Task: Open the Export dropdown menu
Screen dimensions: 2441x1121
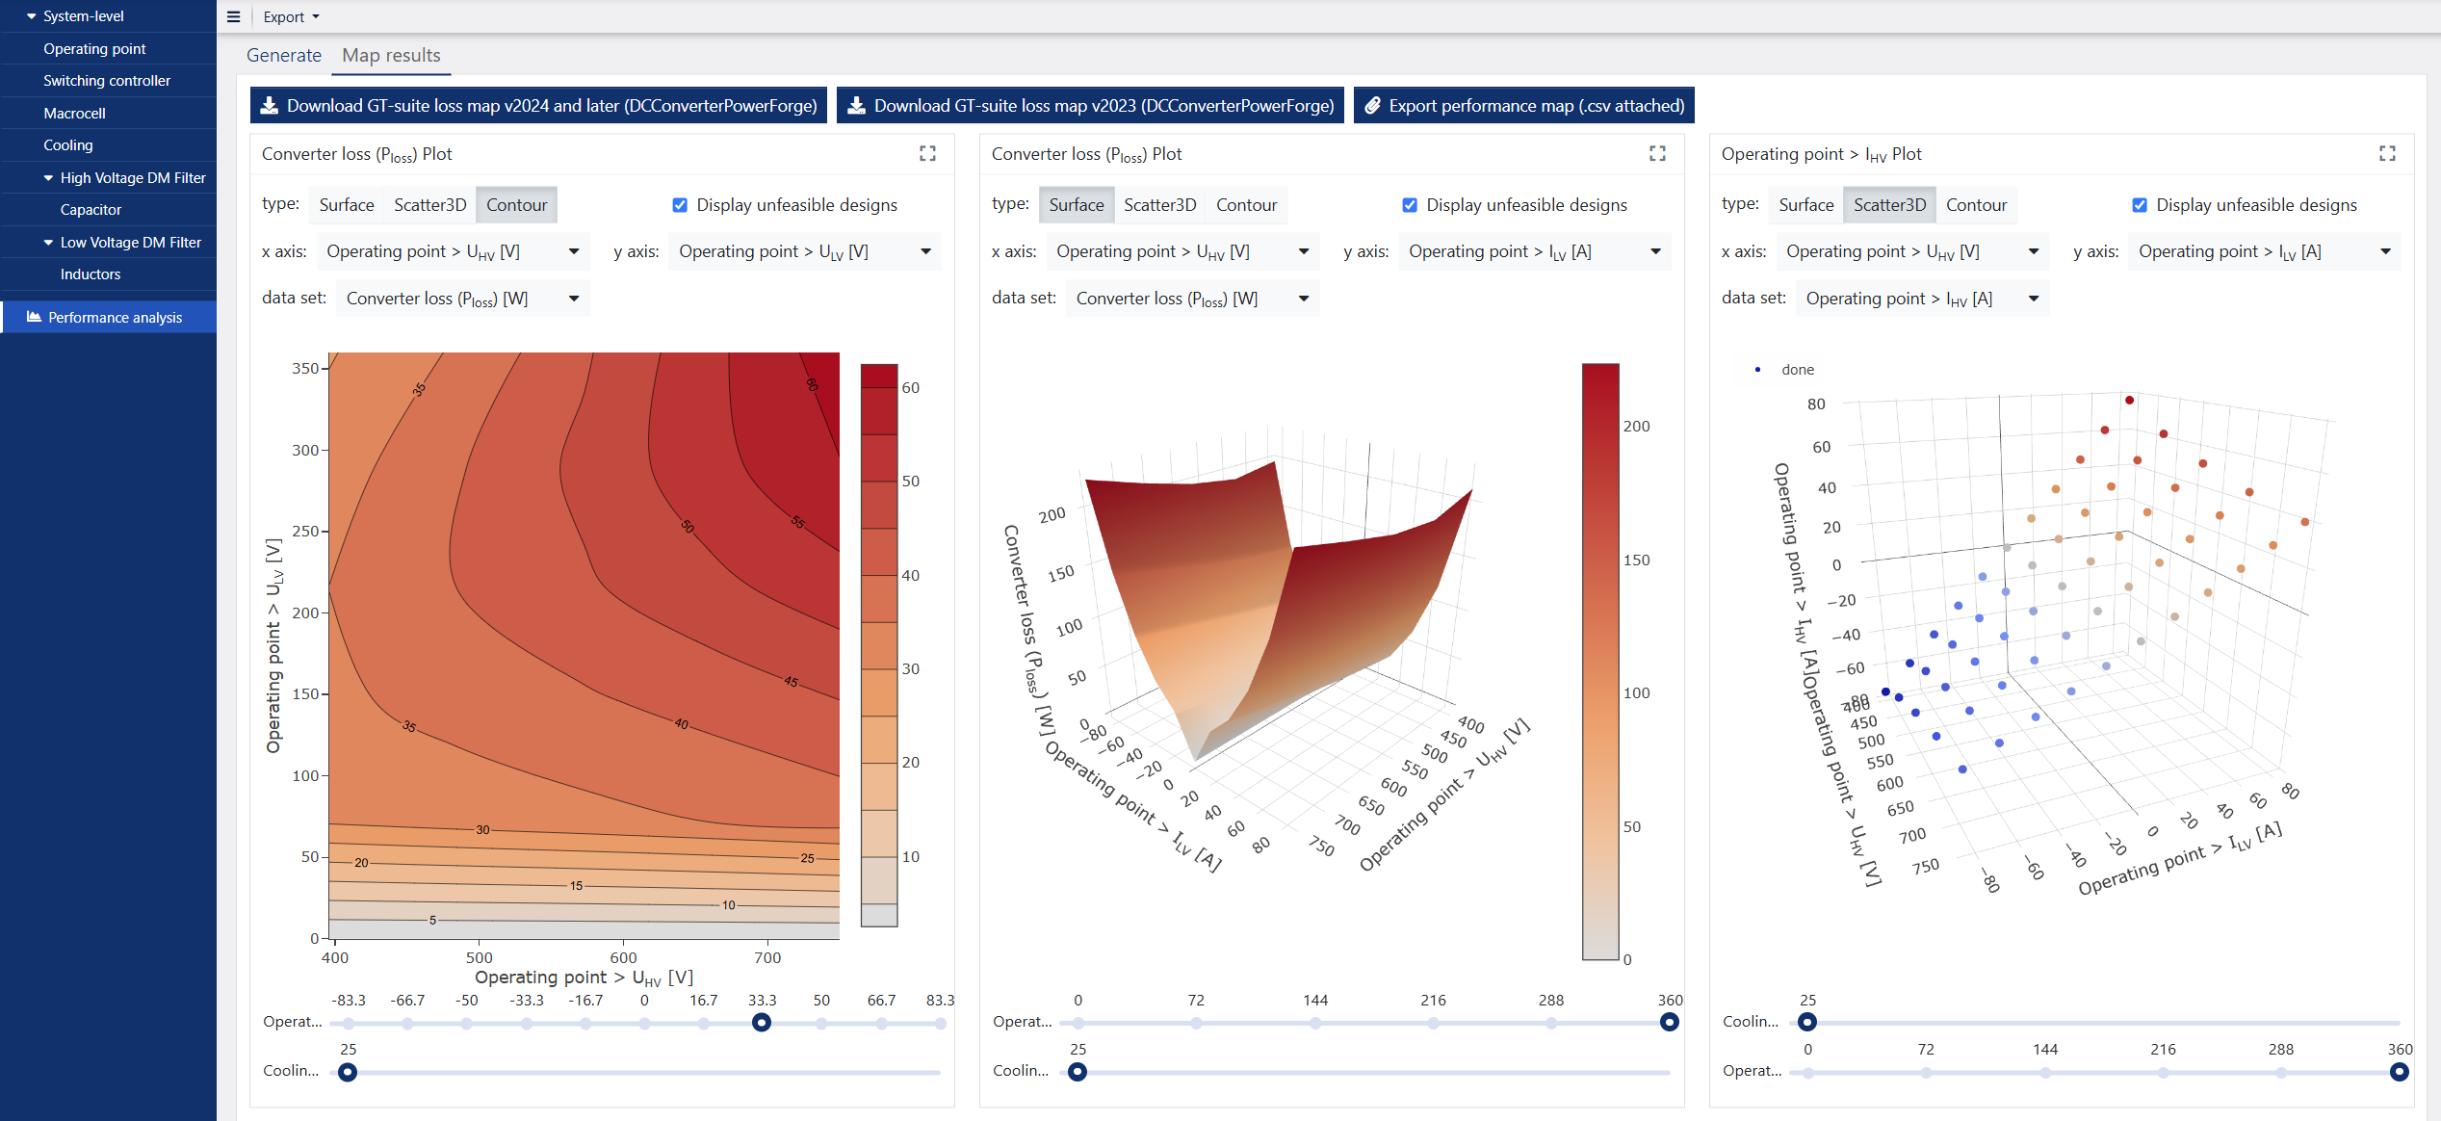Action: click(291, 16)
